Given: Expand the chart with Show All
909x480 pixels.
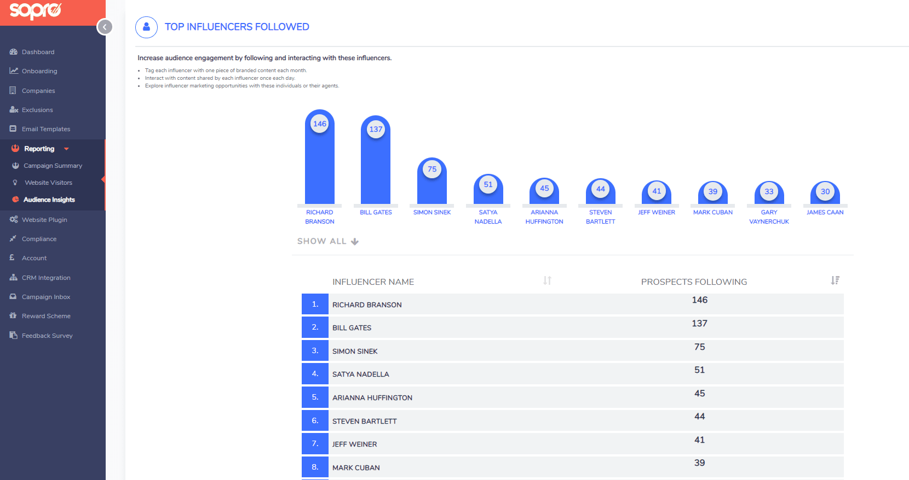Looking at the screenshot, I should (x=327, y=241).
